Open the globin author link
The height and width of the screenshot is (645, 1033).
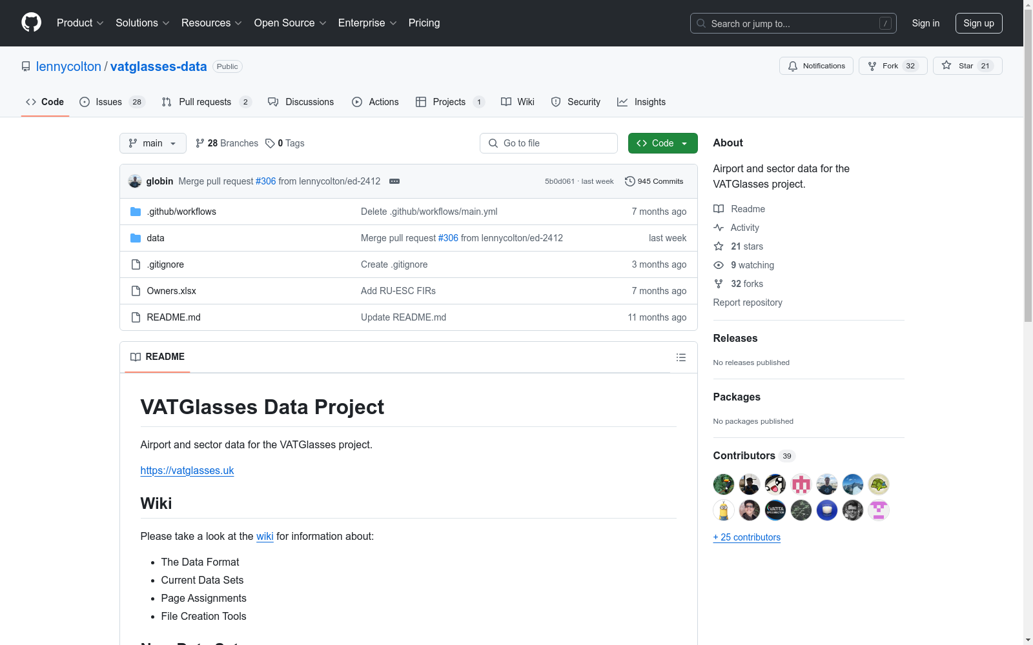coord(159,181)
